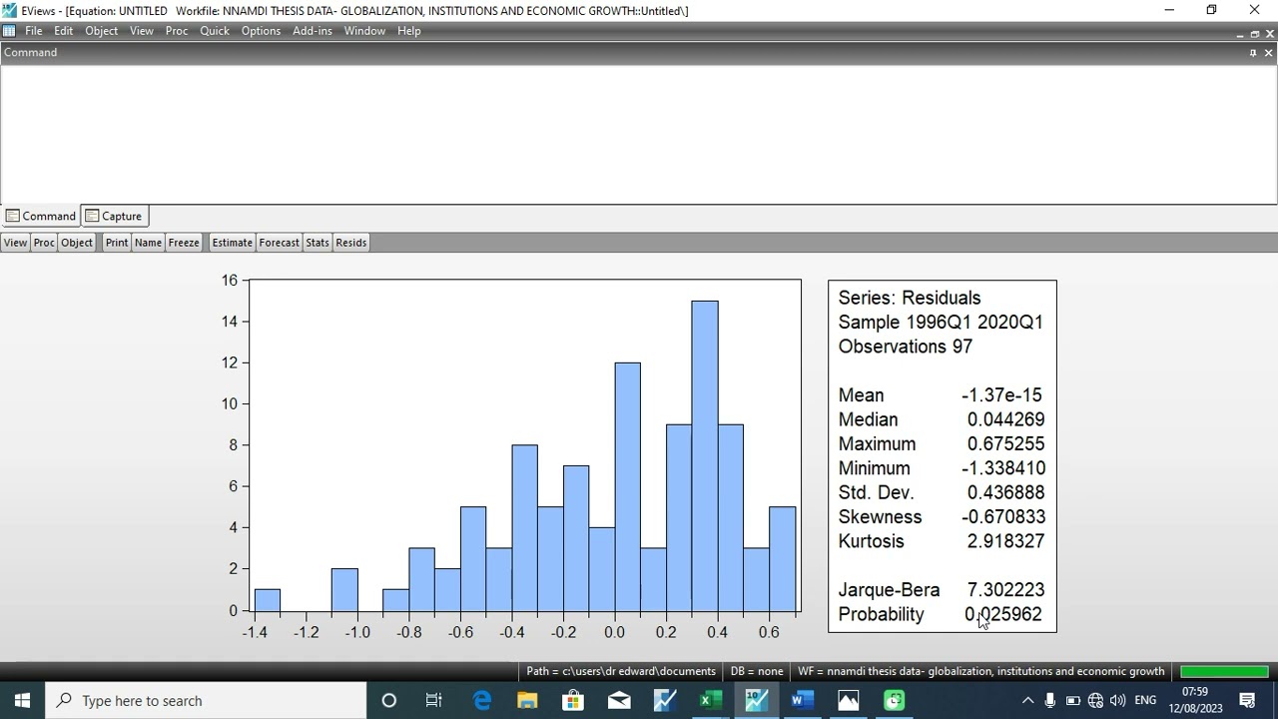Switch to the Command tab
Screen dimensions: 1278x719
pos(41,216)
